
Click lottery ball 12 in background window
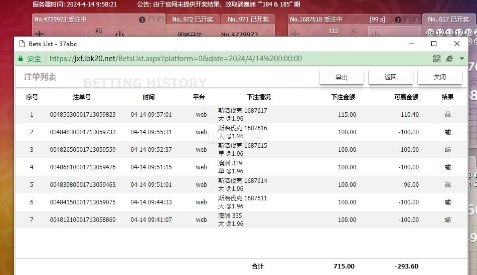[x=440, y=33]
